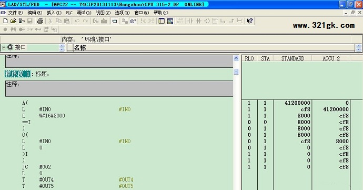Open the 文件 menu
The width and height of the screenshot is (363, 190).
point(15,13)
